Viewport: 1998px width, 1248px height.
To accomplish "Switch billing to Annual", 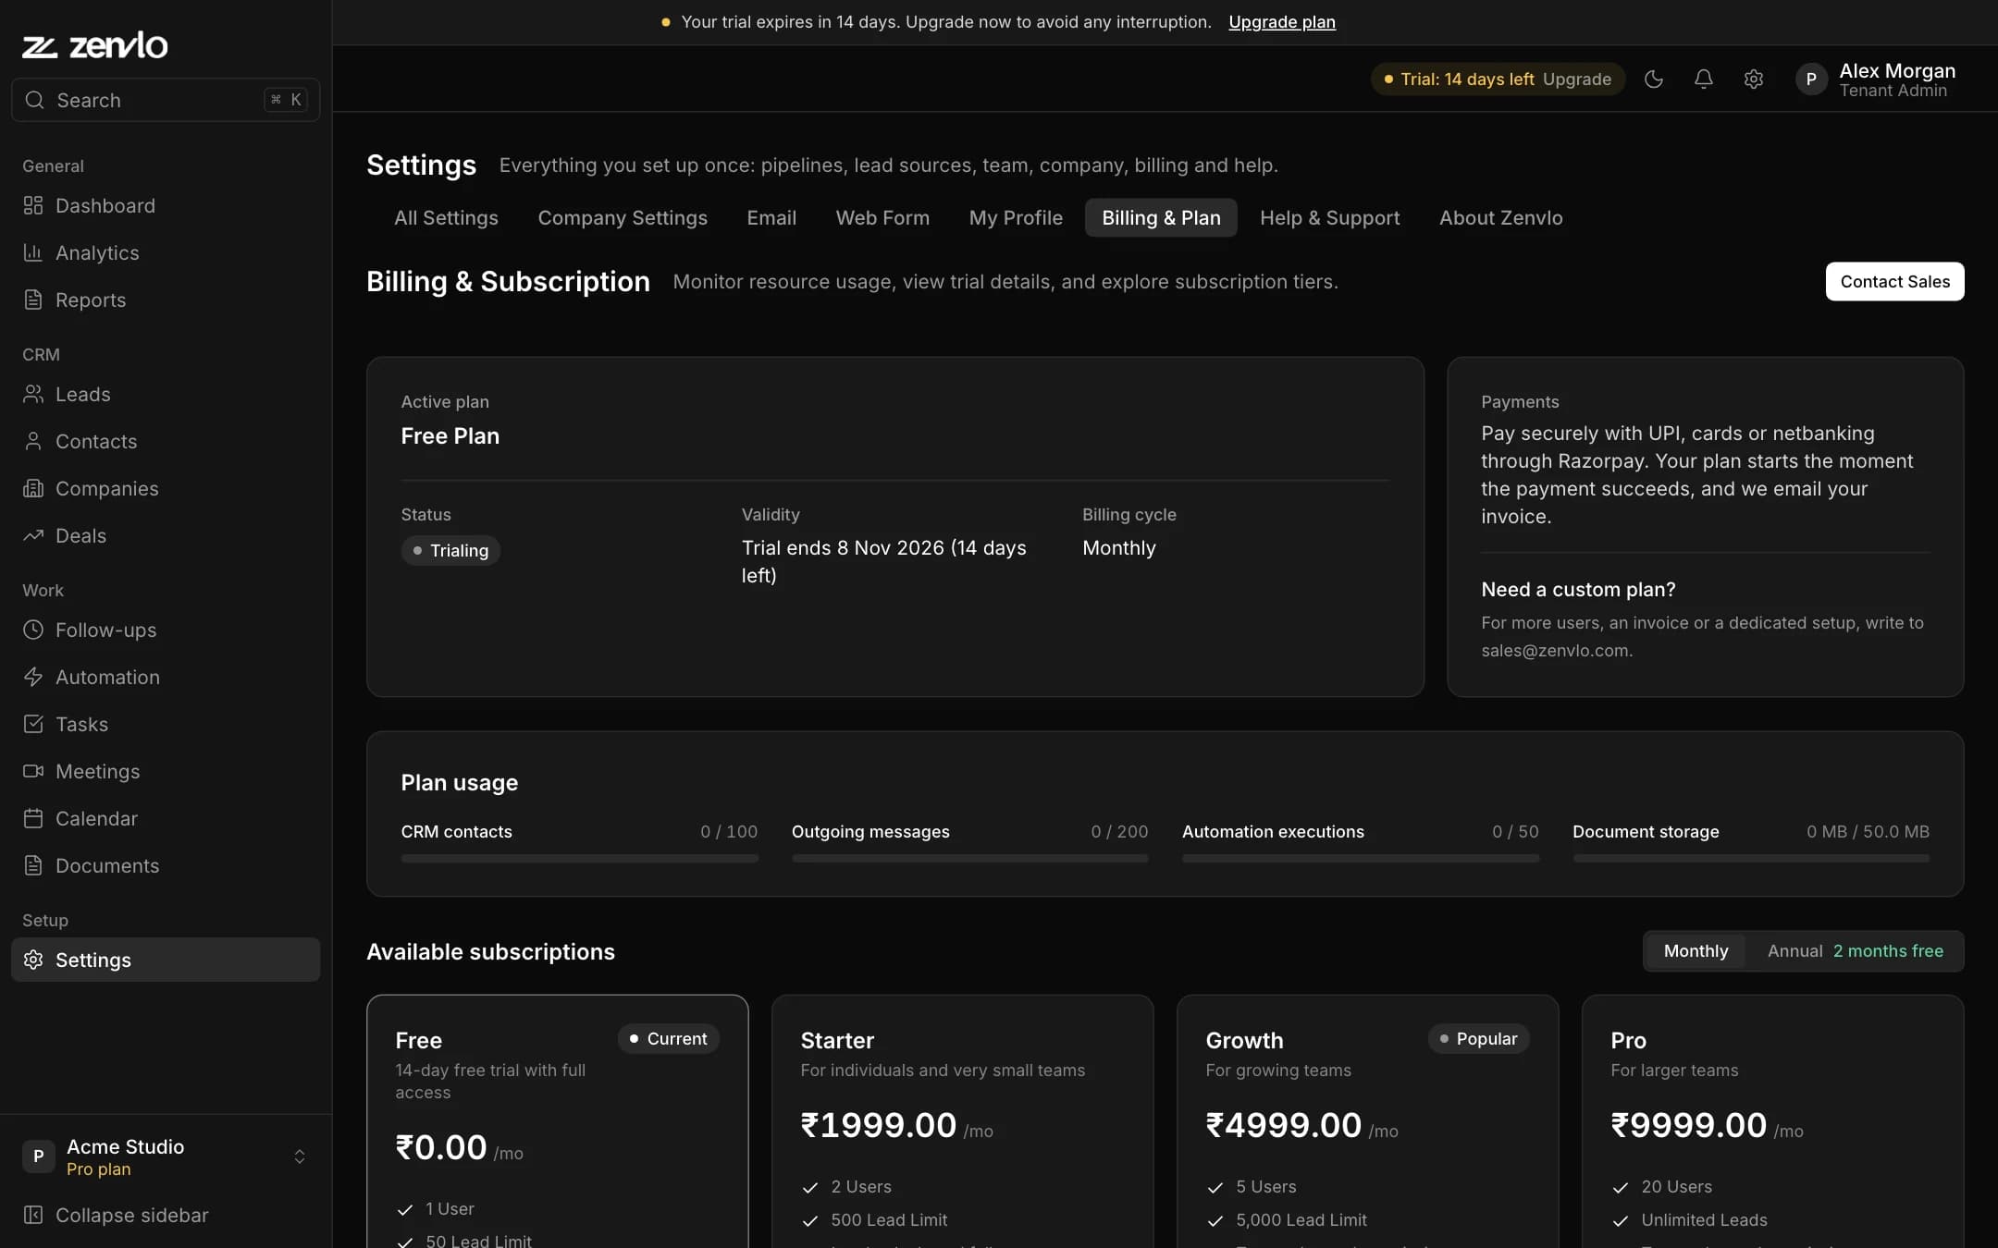I will click(x=1855, y=951).
